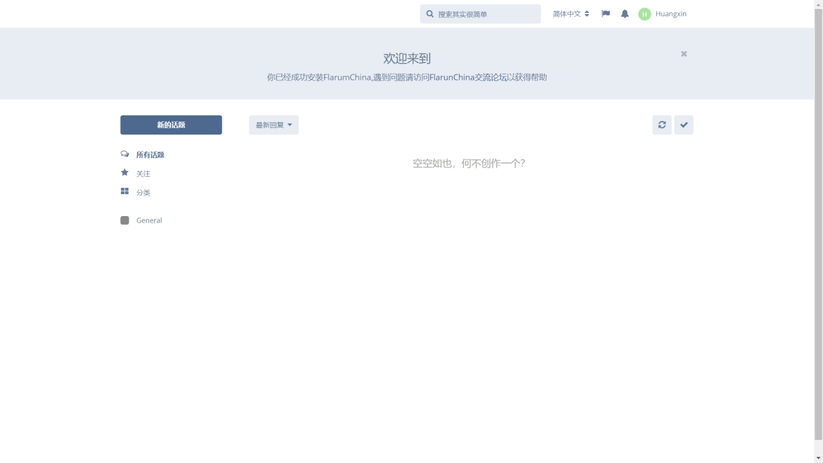Click the search magnifier icon
The height and width of the screenshot is (463, 823).
[x=430, y=14]
